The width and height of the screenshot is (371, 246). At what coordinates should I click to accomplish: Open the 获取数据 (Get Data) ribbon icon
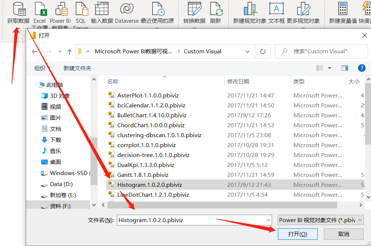pyautogui.click(x=19, y=9)
